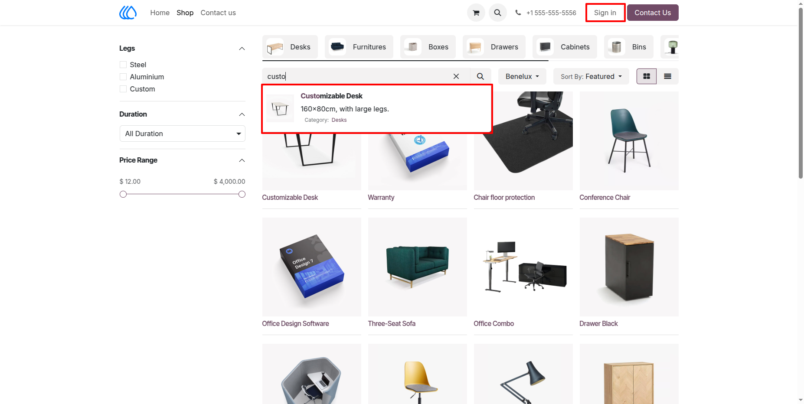Click maximum price slider handle
The width and height of the screenshot is (804, 404).
pyautogui.click(x=242, y=194)
